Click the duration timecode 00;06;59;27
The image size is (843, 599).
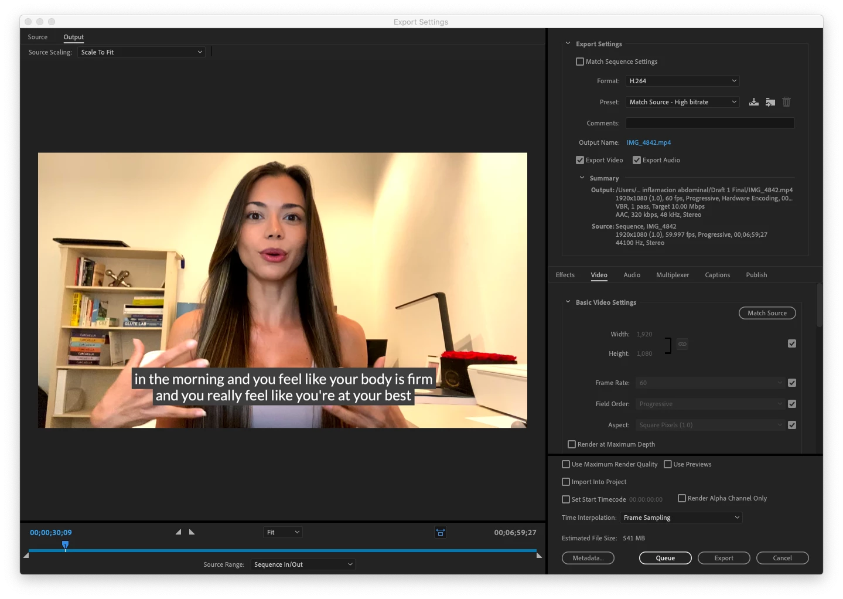click(515, 533)
